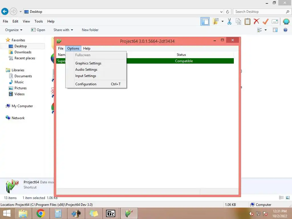Open the Explorer Edit menu
Image resolution: width=292 pixels, height=219 pixels.
pyautogui.click(x=15, y=21)
